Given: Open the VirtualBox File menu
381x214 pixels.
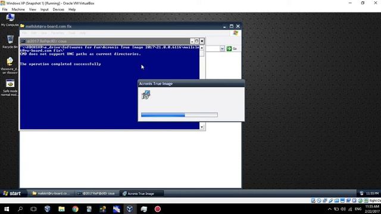Looking at the screenshot, I should tap(5, 10).
